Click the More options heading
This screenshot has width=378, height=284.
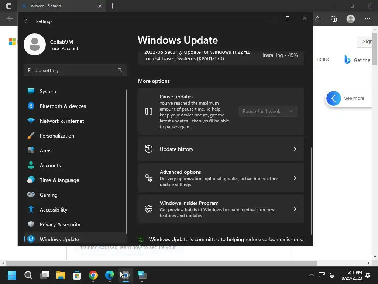coord(154,81)
